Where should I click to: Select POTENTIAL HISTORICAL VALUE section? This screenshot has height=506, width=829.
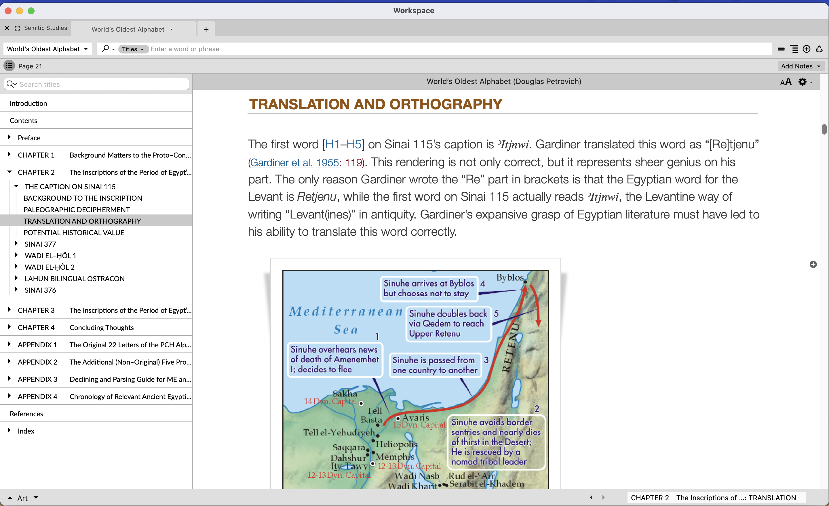coord(74,233)
